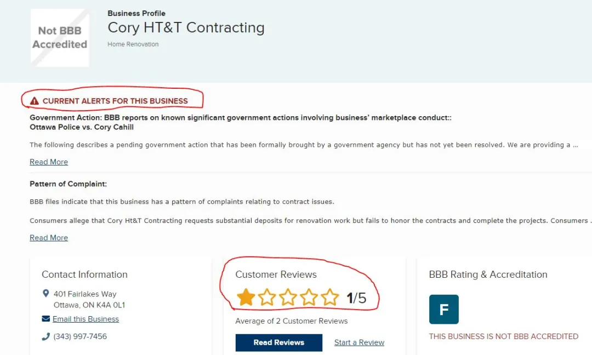The image size is (592, 355).
Task: Click the Current Alerts For This Business heading
Action: (x=115, y=101)
